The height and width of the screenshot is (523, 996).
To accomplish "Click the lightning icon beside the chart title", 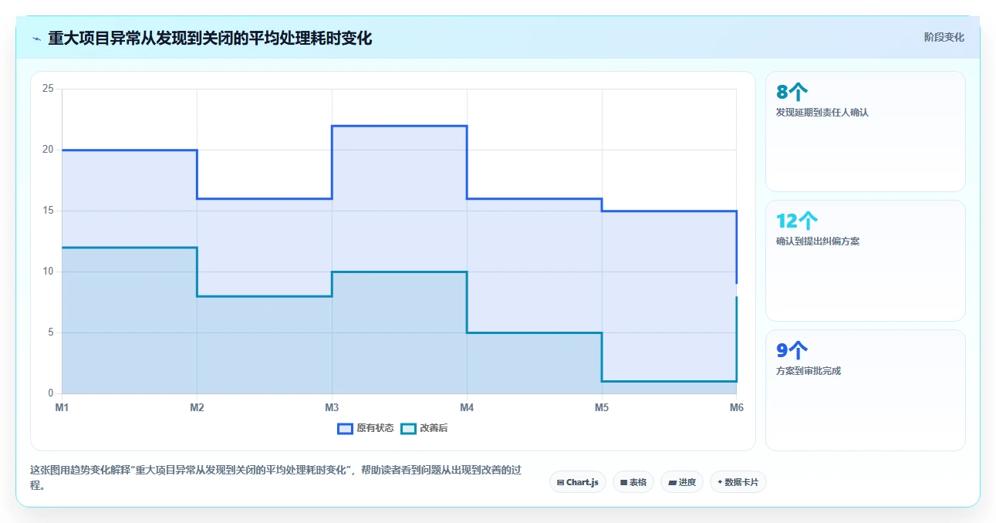I will click(36, 39).
